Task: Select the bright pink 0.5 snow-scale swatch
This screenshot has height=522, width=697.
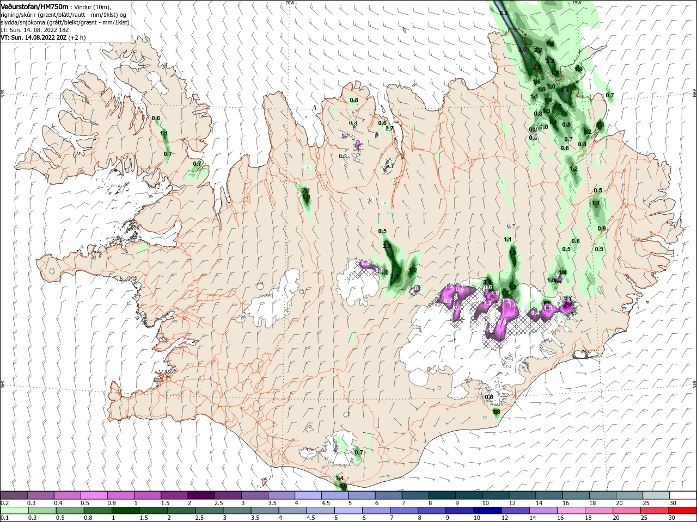Action: pos(94,495)
